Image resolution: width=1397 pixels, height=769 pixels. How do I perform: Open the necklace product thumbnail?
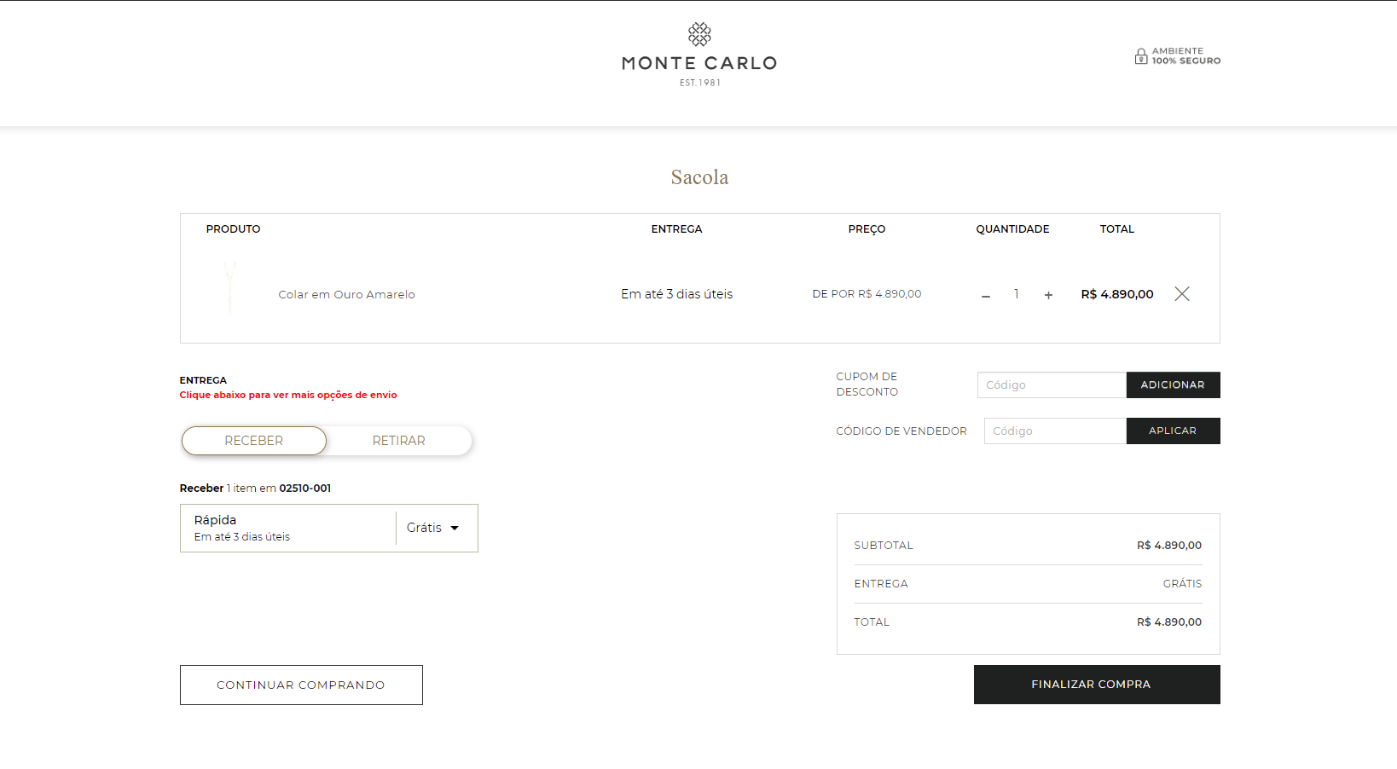point(229,288)
